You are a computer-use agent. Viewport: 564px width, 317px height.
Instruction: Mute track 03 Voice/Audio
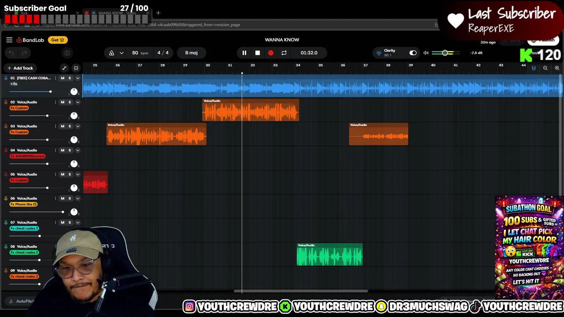62,126
